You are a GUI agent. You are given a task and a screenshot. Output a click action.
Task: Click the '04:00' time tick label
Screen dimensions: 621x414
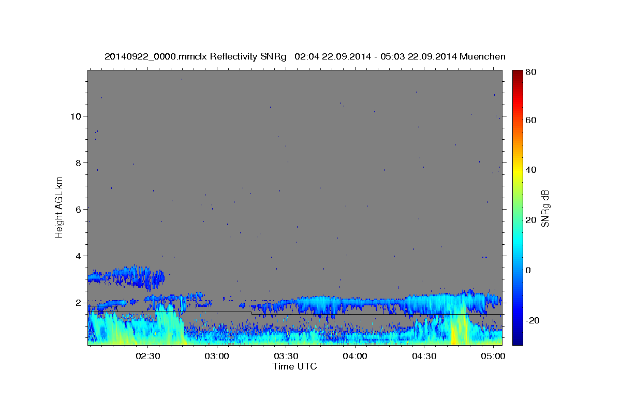pyautogui.click(x=355, y=357)
